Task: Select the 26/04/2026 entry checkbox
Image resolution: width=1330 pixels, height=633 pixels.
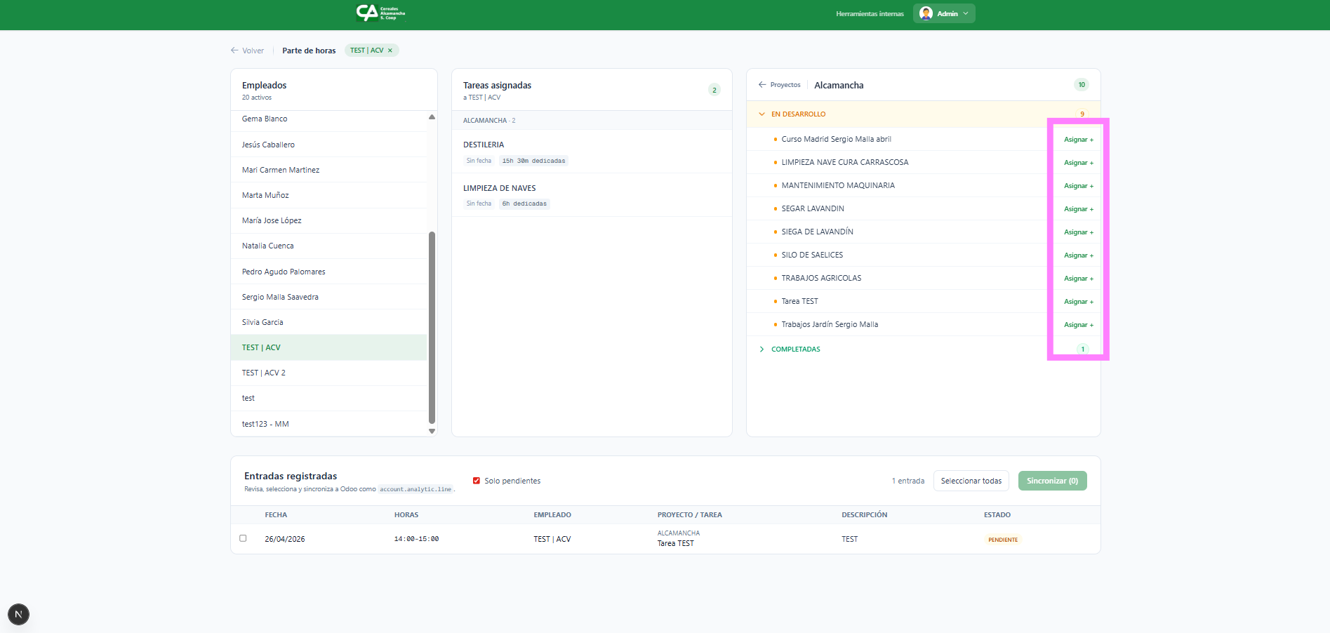Action: 243,538
